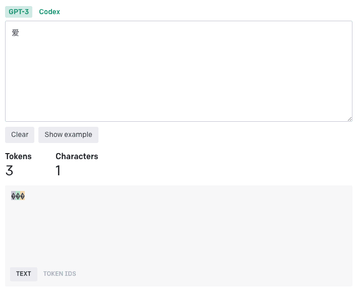Image resolution: width=357 pixels, height=291 pixels.
Task: Grab the textarea resize handle corner
Action: (x=349, y=119)
